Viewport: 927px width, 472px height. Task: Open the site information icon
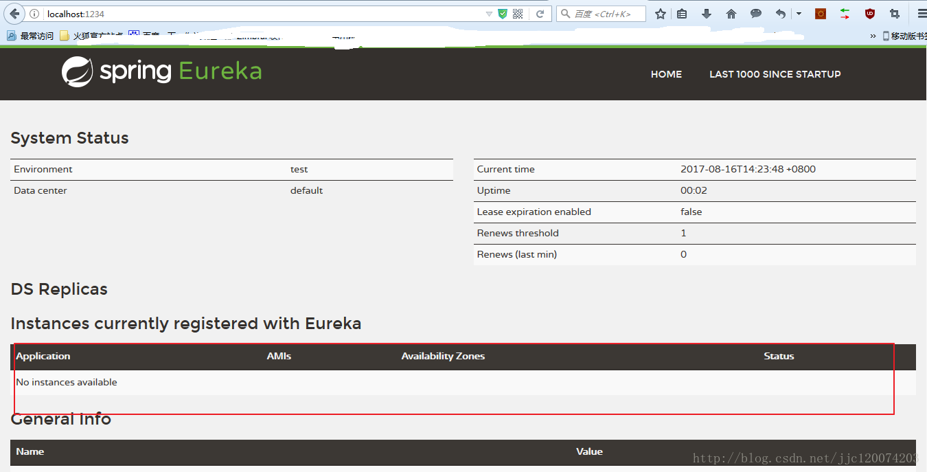[x=34, y=14]
